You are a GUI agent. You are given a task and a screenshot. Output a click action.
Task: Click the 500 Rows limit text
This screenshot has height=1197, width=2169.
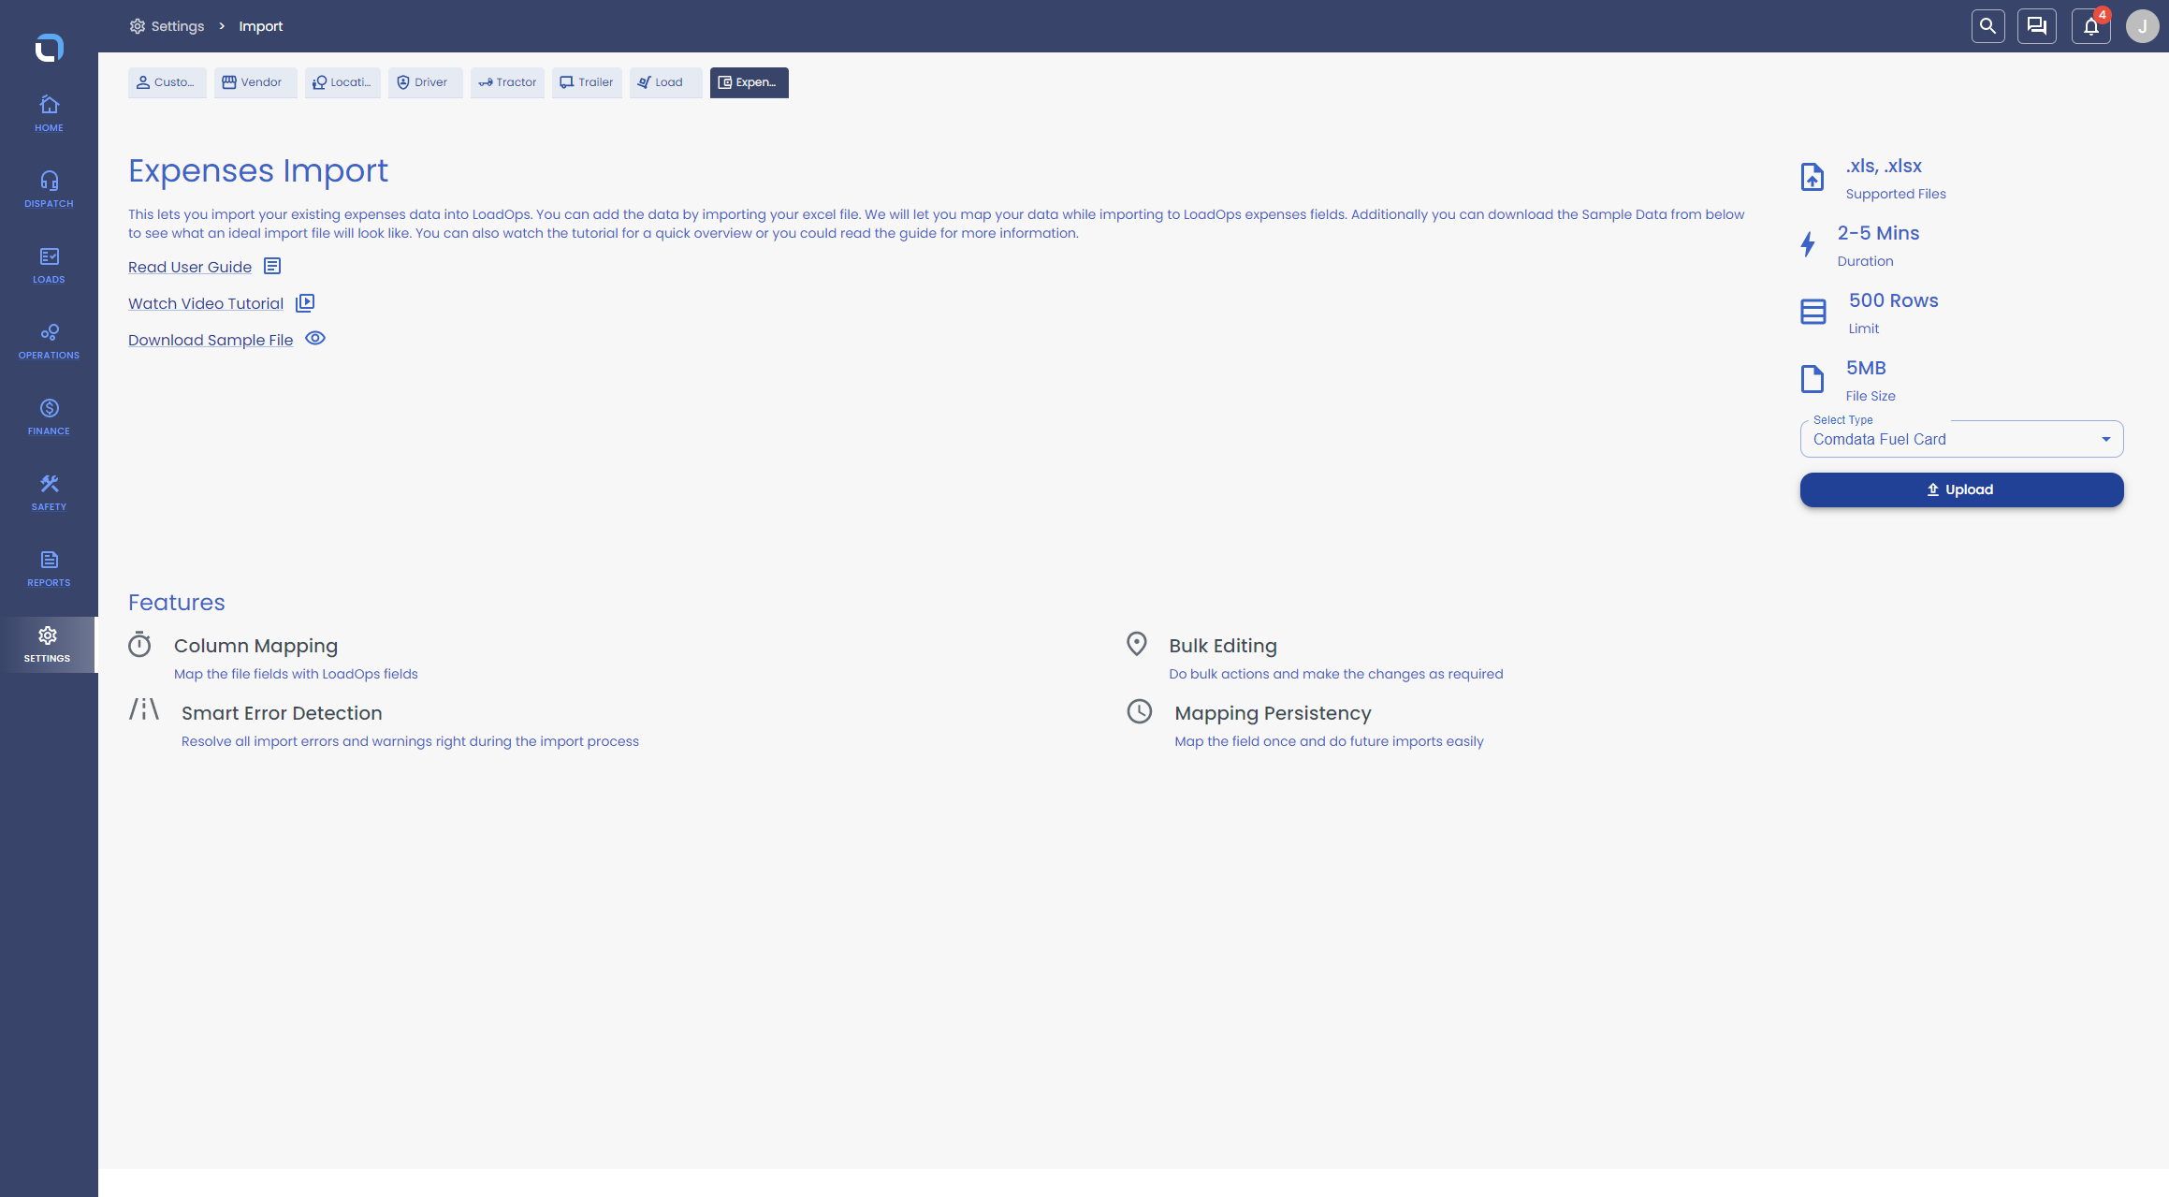(x=1893, y=300)
